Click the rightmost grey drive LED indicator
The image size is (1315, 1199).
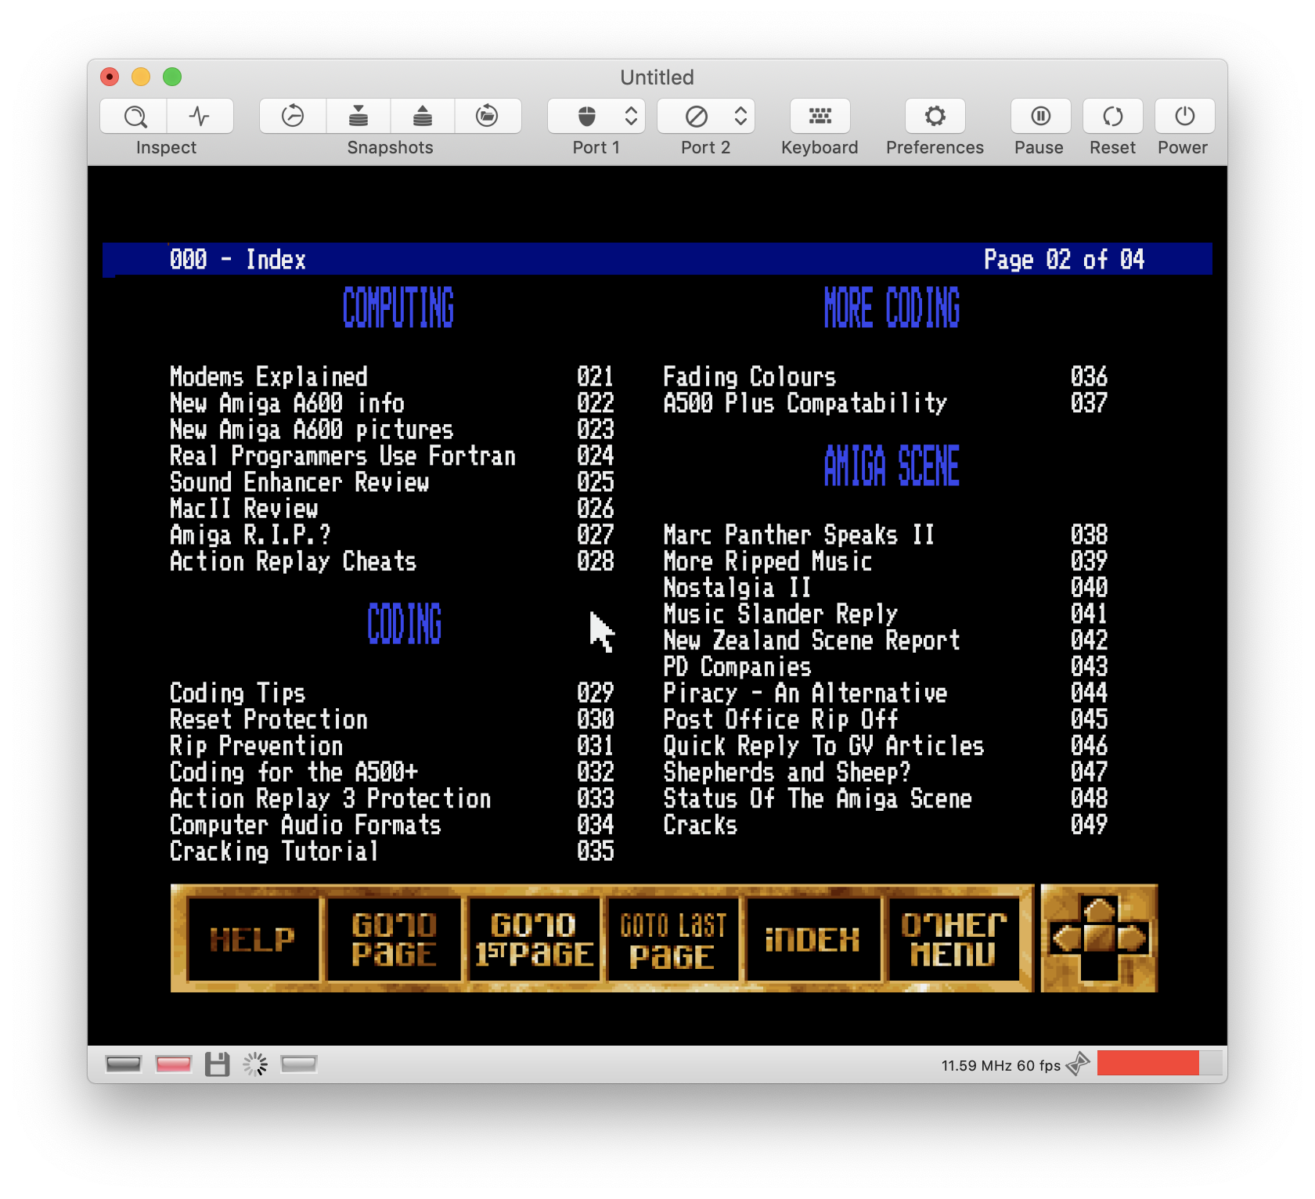point(299,1064)
